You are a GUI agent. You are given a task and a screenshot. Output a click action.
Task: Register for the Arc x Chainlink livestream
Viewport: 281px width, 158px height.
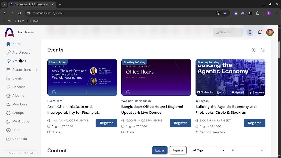pyautogui.click(x=107, y=123)
